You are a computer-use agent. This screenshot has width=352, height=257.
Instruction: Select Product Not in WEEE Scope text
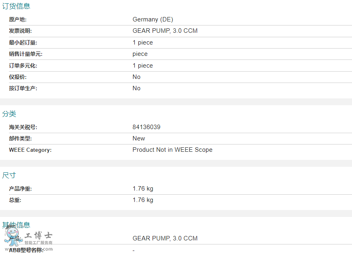click(x=172, y=150)
